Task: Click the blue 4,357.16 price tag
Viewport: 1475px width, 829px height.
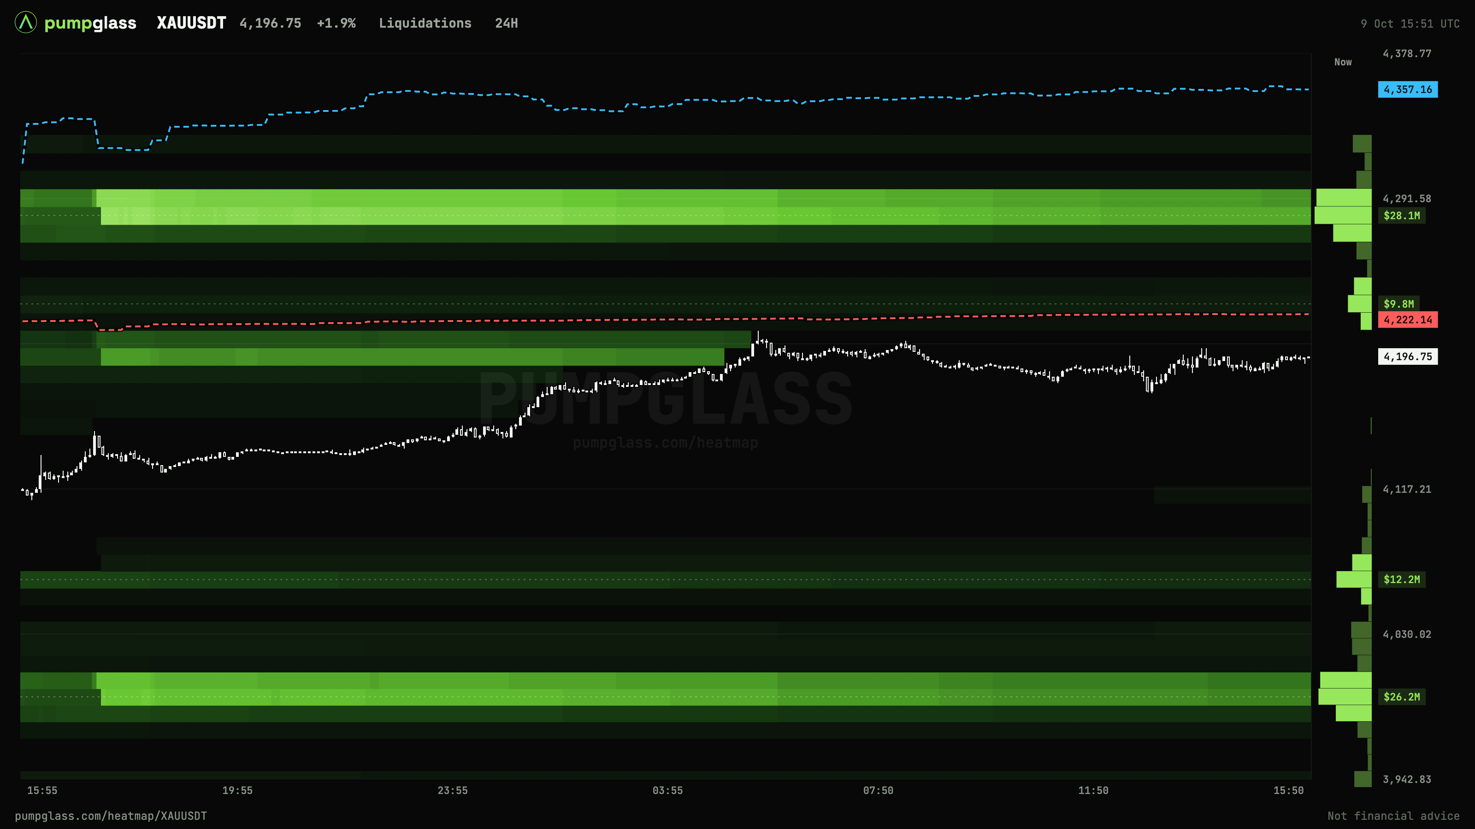Action: (x=1407, y=89)
